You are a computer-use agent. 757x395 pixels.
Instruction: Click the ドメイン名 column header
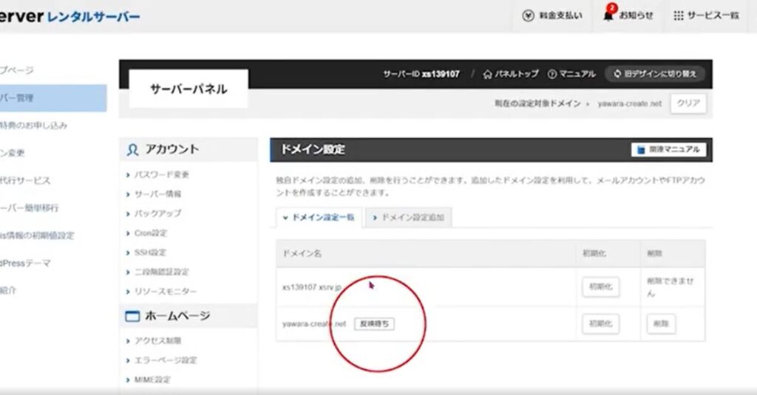[x=302, y=254]
